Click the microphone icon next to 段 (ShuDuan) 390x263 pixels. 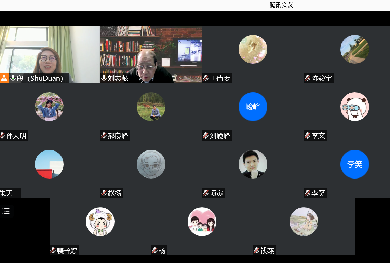[x=13, y=78]
